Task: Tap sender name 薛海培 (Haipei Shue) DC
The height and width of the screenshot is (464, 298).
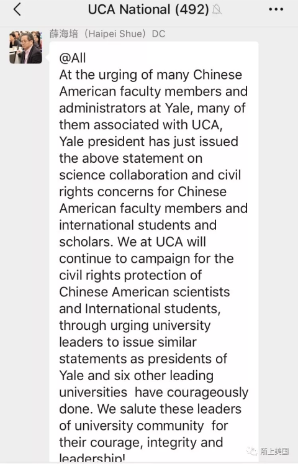Action: point(107,34)
